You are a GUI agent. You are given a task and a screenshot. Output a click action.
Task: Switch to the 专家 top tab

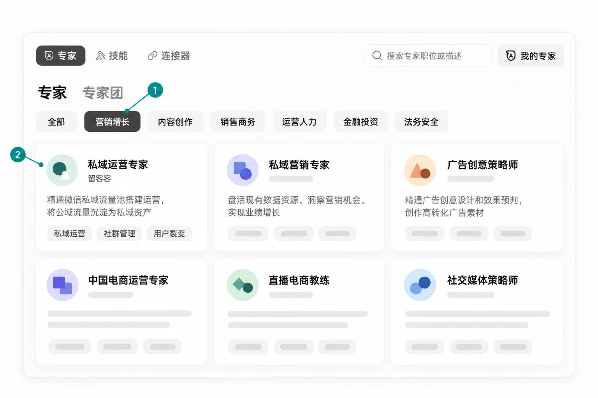pos(61,56)
